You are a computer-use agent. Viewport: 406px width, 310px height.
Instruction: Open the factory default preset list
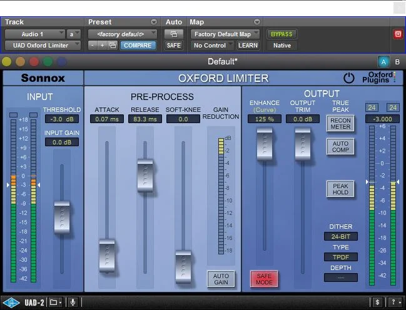pyautogui.click(x=122, y=34)
